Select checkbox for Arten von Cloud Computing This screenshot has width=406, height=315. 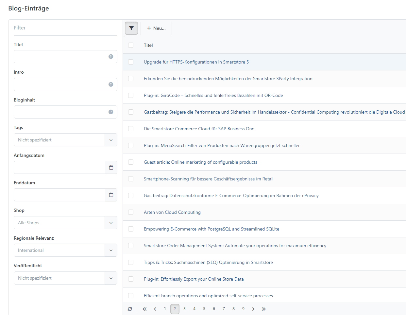point(131,212)
